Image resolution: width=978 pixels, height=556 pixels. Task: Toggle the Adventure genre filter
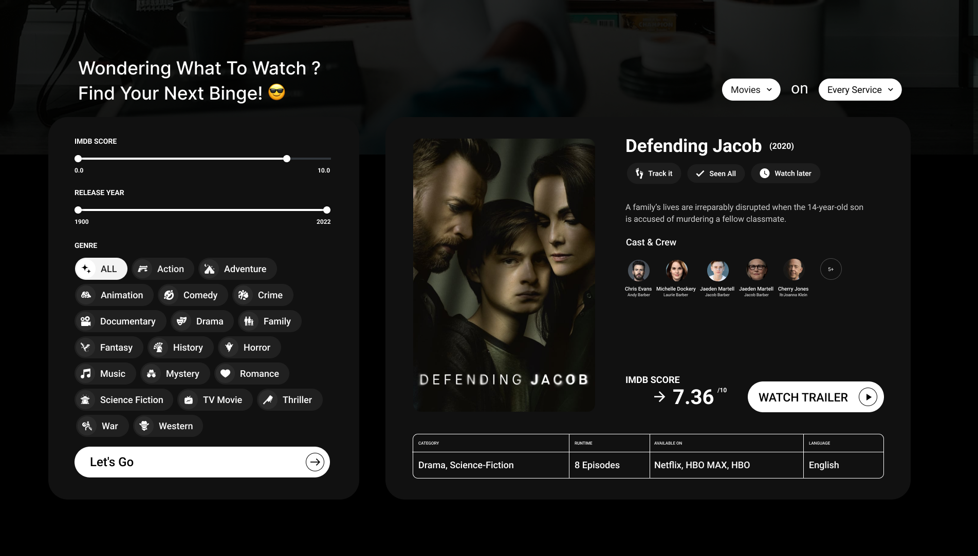(237, 269)
